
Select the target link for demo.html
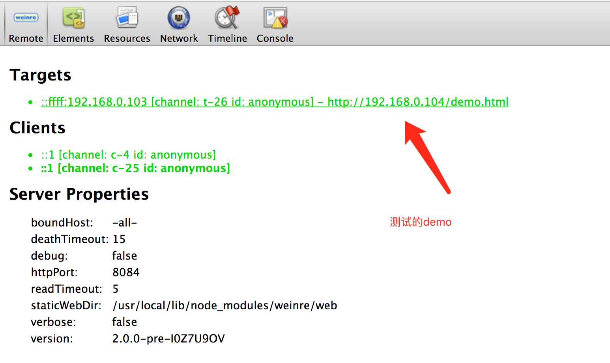(x=275, y=102)
